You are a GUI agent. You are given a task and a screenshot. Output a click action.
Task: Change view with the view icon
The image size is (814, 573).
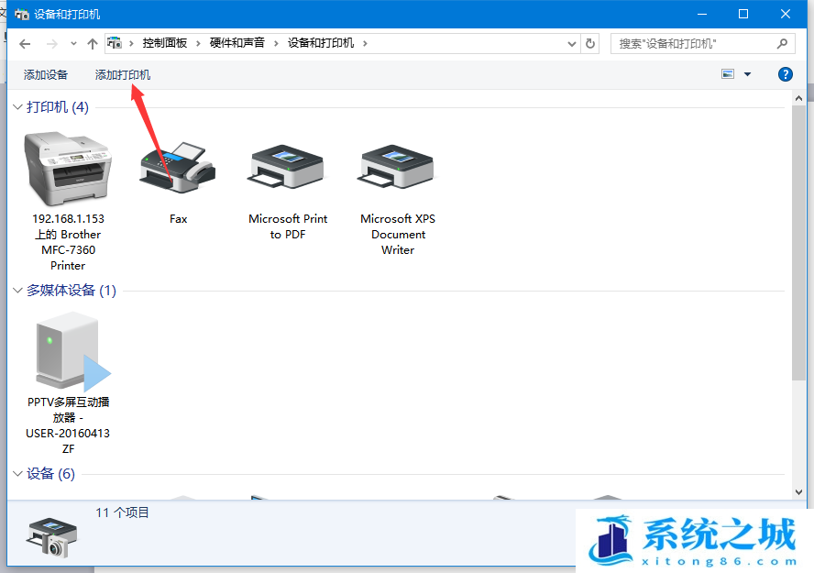728,74
